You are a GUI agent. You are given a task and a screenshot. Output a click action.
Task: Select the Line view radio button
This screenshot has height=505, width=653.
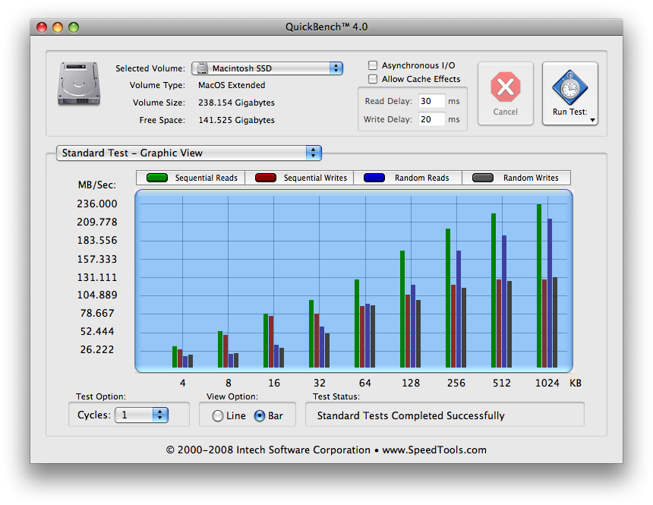tap(217, 416)
